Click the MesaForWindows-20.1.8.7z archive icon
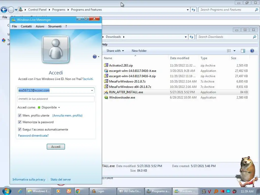The image size is (260, 195). click(x=106, y=81)
